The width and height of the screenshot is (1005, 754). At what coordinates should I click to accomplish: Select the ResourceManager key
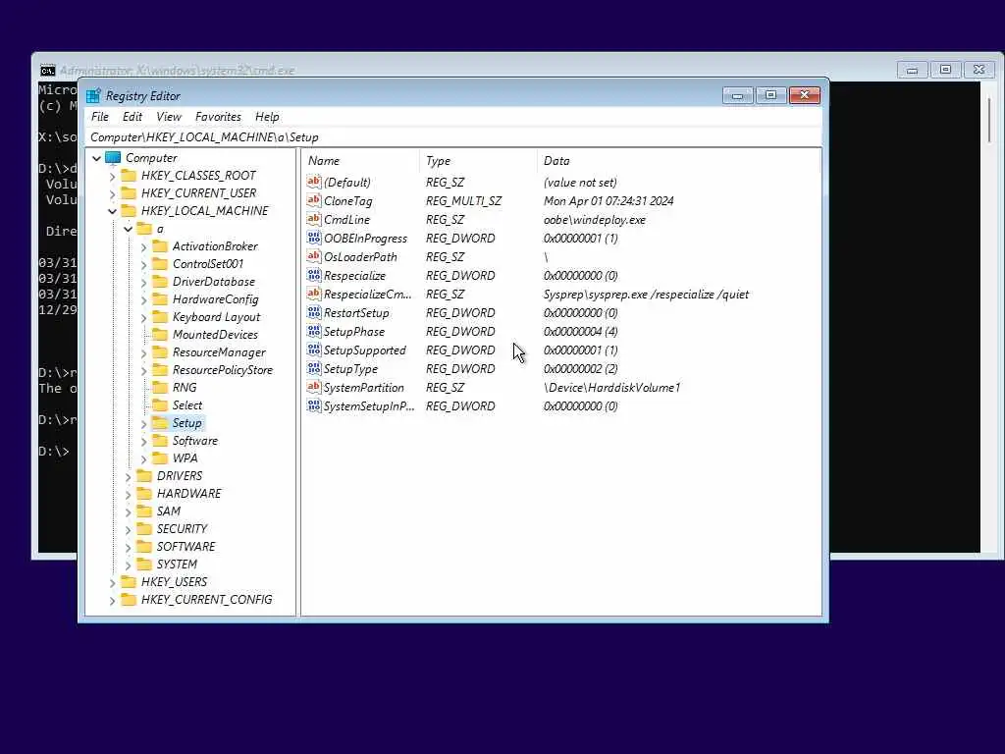click(x=219, y=352)
